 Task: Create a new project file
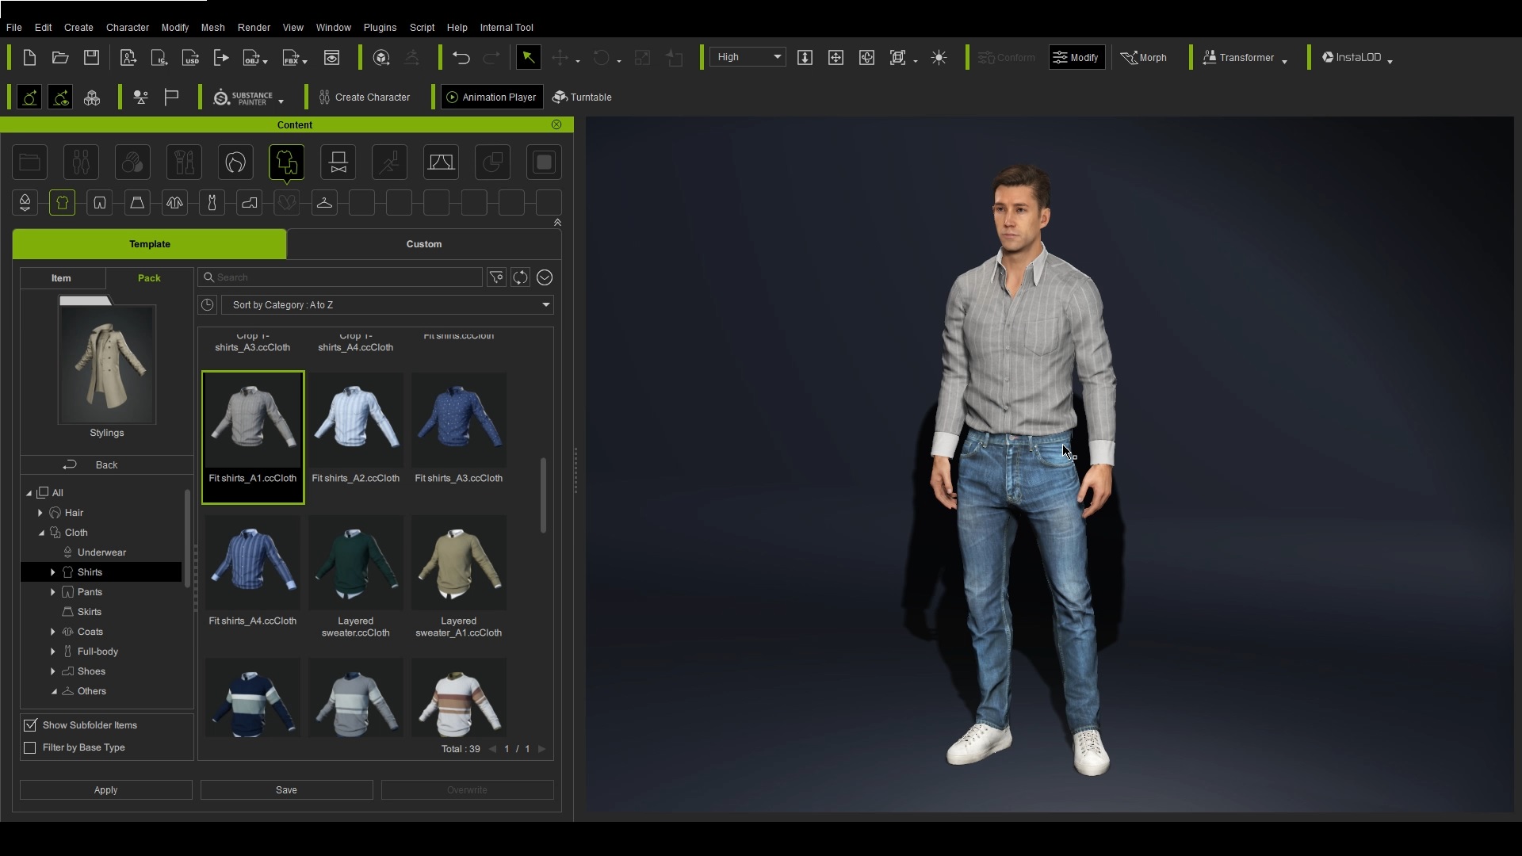pyautogui.click(x=29, y=57)
